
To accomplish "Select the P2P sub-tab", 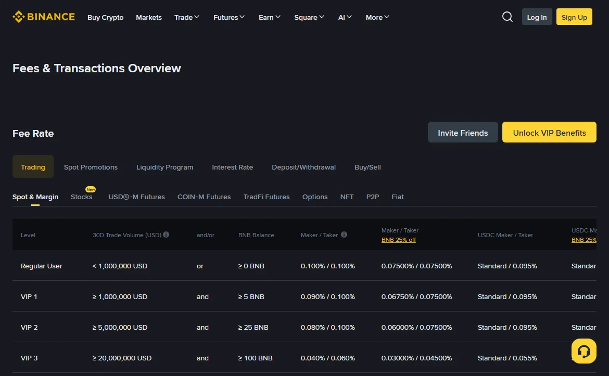I will 373,197.
